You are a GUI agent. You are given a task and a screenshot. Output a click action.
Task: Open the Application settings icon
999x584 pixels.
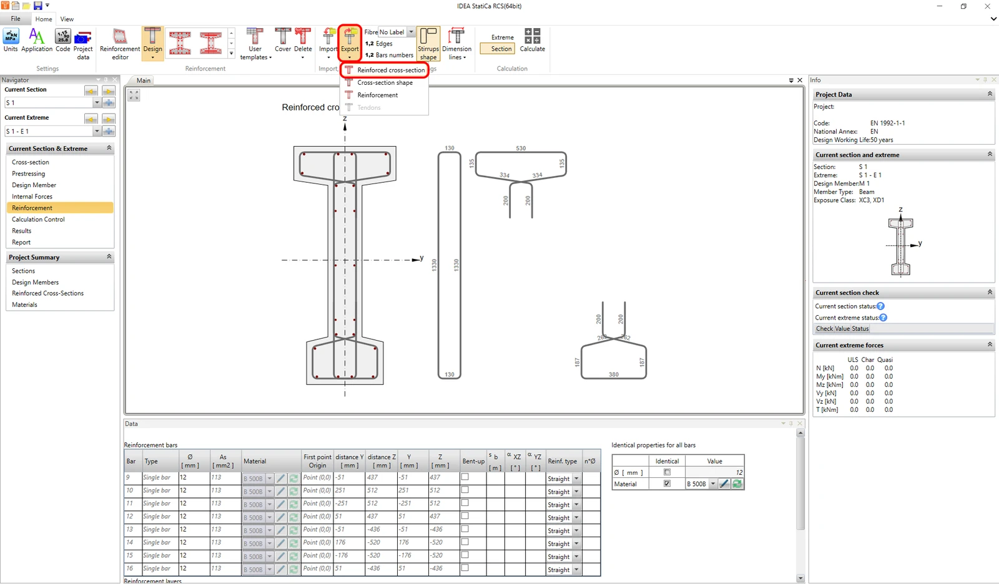point(37,40)
